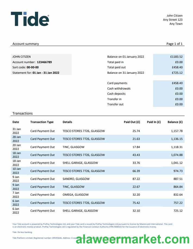This screenshot has width=193, height=249.
Task: Select the Paid Out (£) column header
Action: point(132,122)
